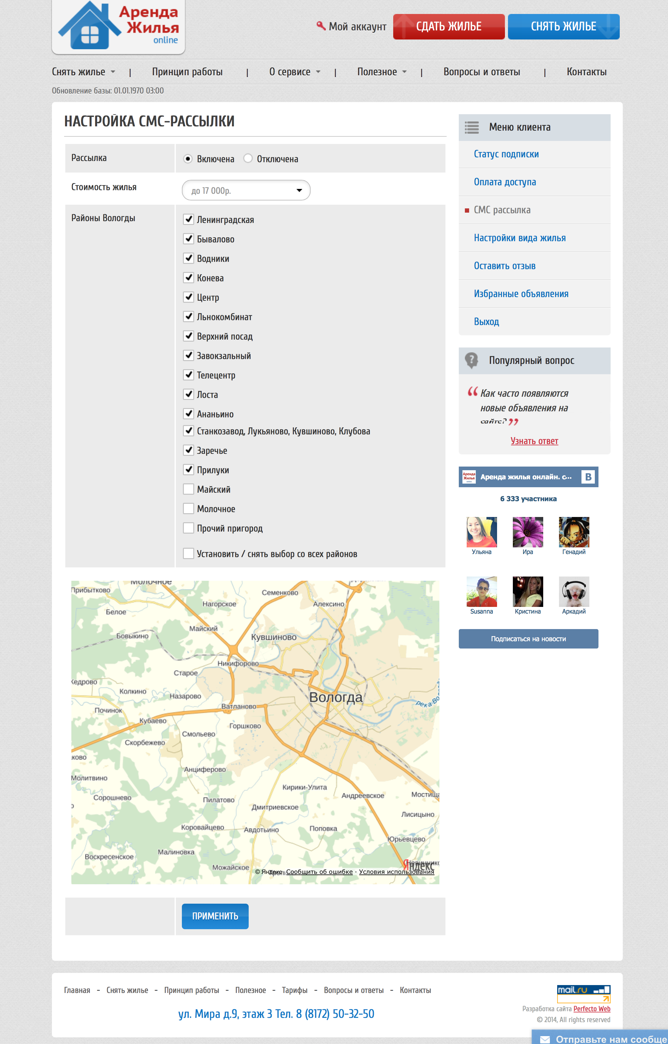
Task: Open Вопросы и ответы menu item
Action: coord(482,72)
